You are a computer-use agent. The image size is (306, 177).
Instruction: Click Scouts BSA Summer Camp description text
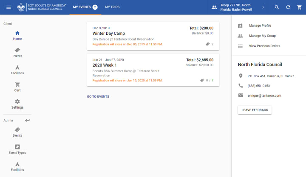pos(126,73)
